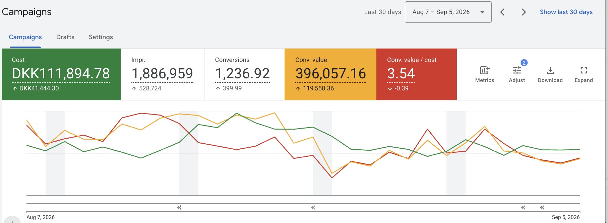Click the cost change value DKK41,444.30

[39, 88]
